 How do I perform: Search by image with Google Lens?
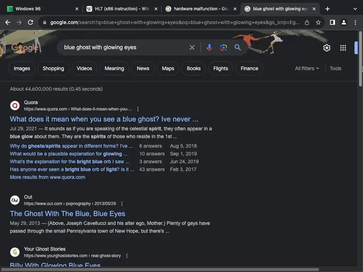click(x=223, y=47)
